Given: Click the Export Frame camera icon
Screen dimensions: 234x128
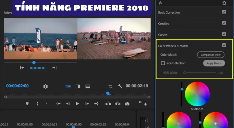Looking at the screenshot, I should pos(127,104).
